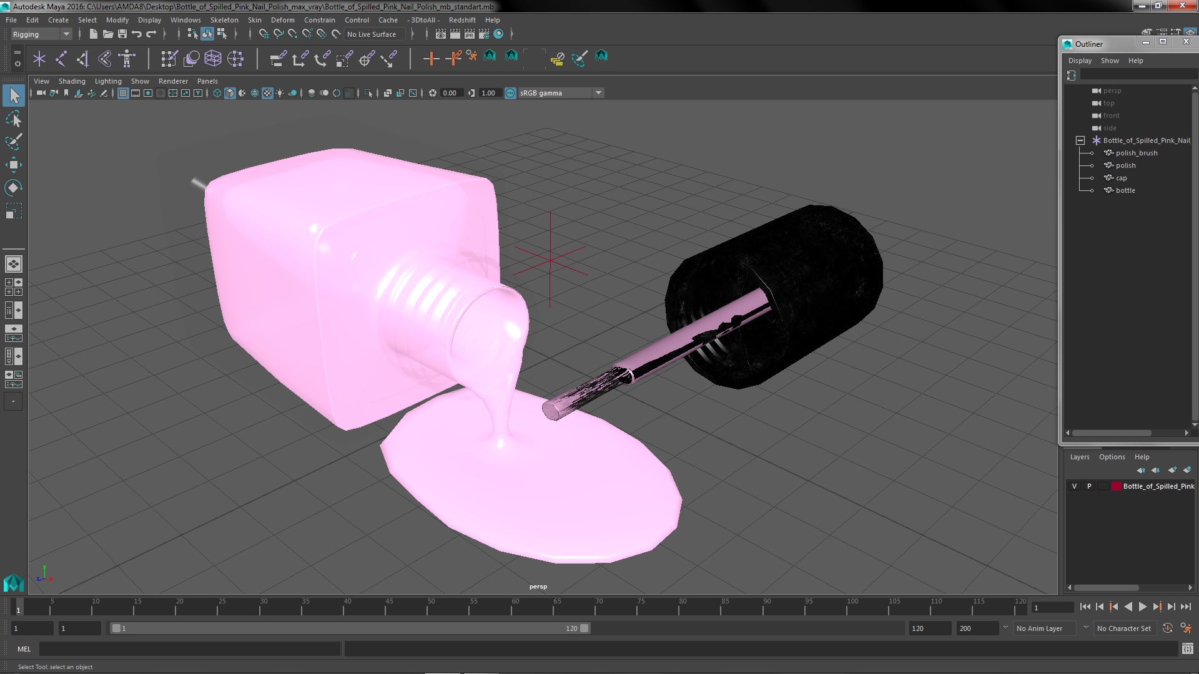Open sRGB gamma color space dropdown
The height and width of the screenshot is (674, 1199).
tap(598, 93)
